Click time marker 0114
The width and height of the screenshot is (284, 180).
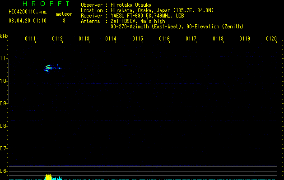[x=111, y=39]
